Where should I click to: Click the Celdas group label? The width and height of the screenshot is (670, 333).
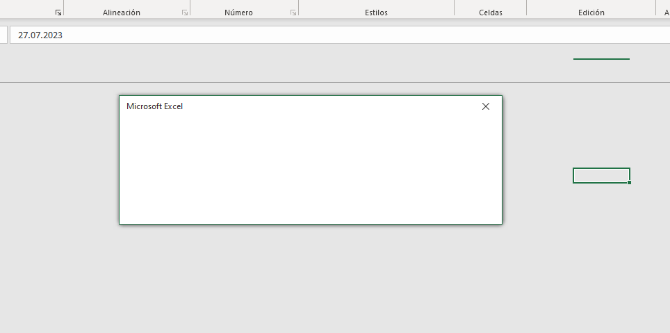pos(491,13)
